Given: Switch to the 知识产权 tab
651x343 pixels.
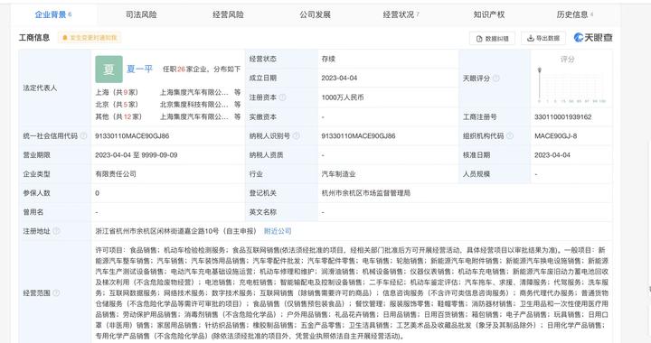Looking at the screenshot, I should click(489, 14).
